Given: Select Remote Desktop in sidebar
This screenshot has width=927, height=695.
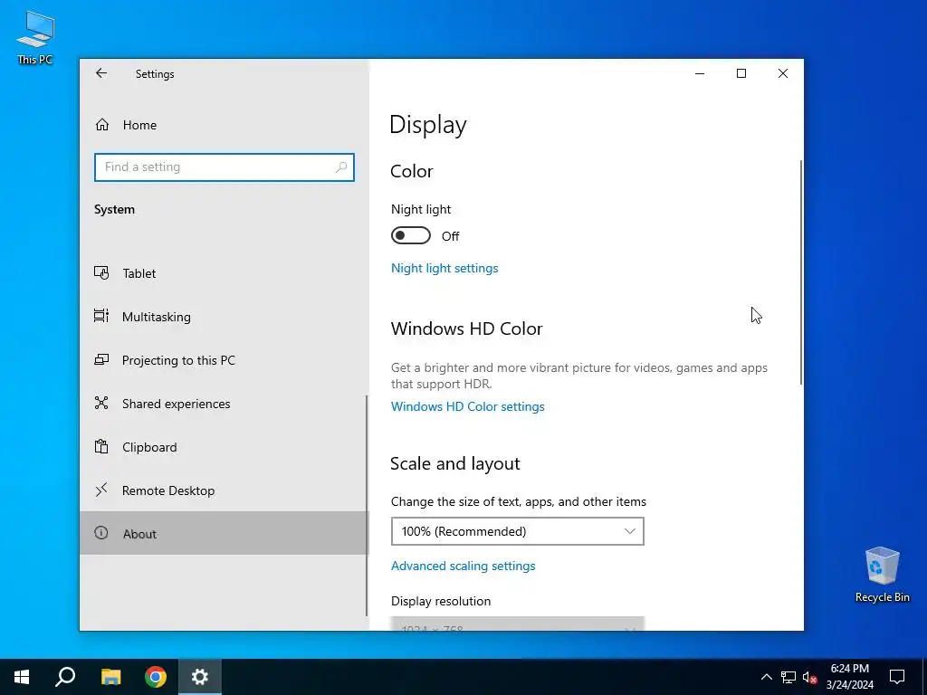Looking at the screenshot, I should point(224,490).
